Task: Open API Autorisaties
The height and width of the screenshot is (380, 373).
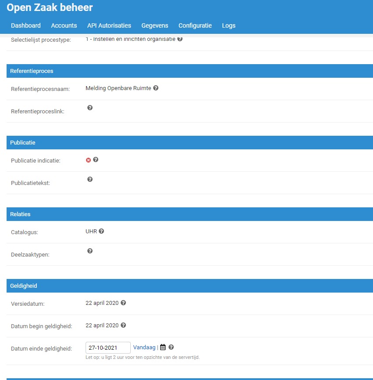Action: click(x=109, y=25)
